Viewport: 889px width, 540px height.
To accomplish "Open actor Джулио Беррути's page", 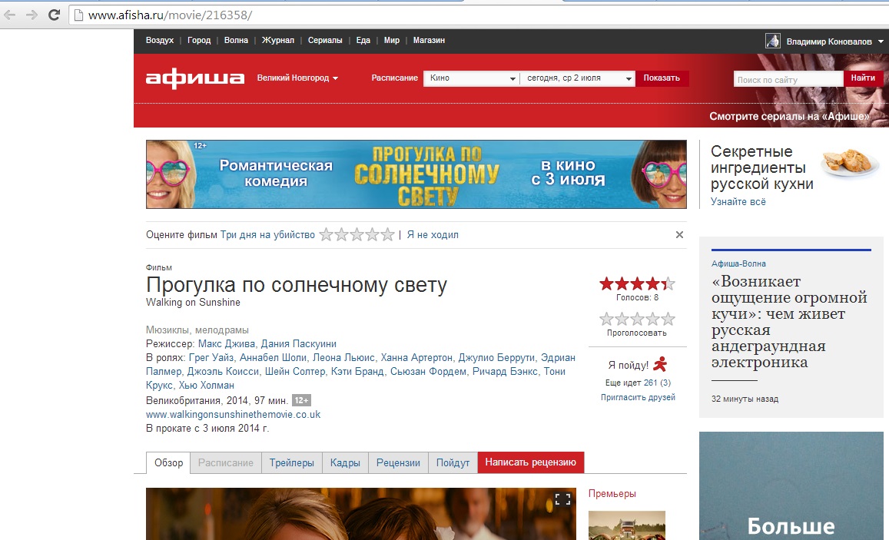I will click(496, 357).
